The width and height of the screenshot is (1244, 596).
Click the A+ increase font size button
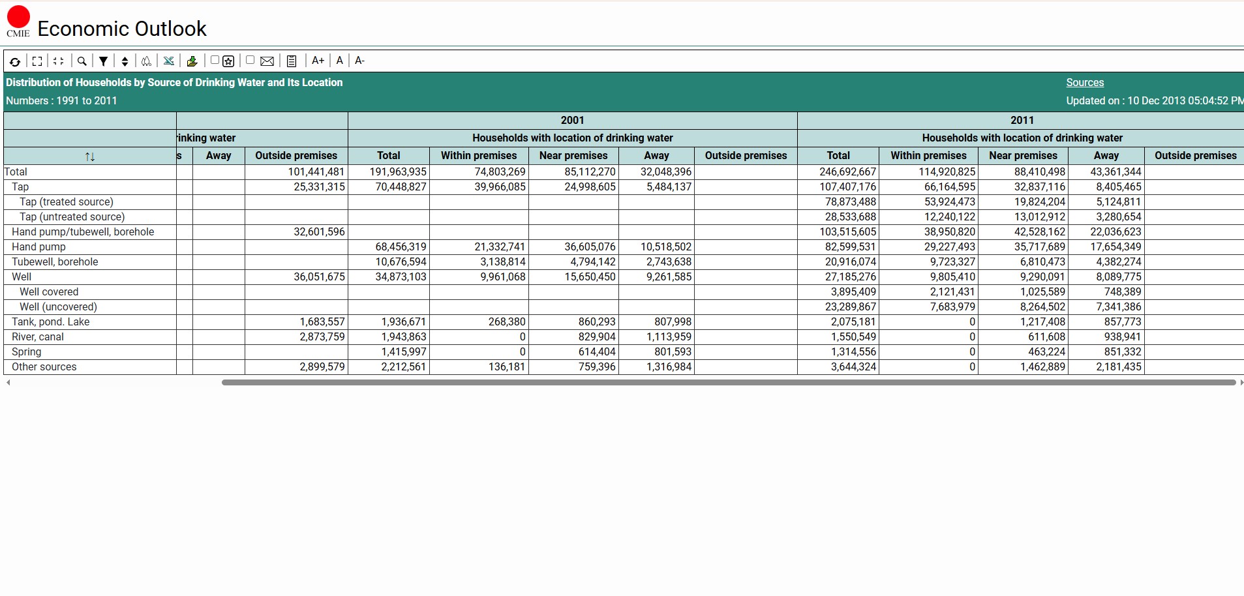click(318, 61)
